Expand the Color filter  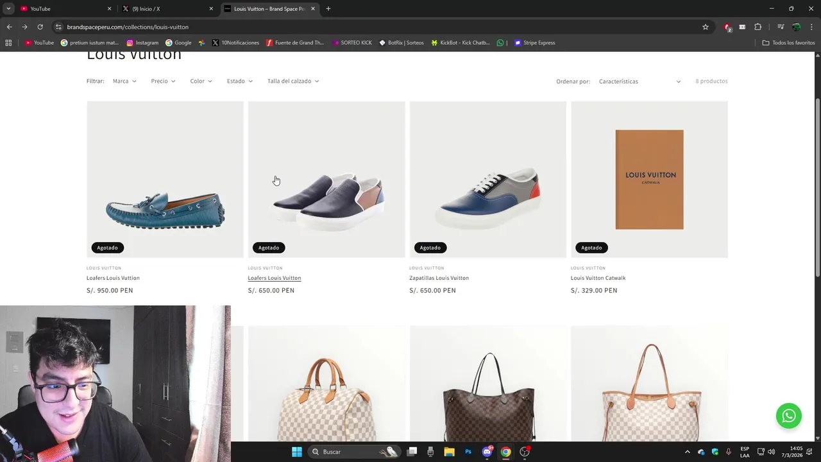pyautogui.click(x=201, y=81)
